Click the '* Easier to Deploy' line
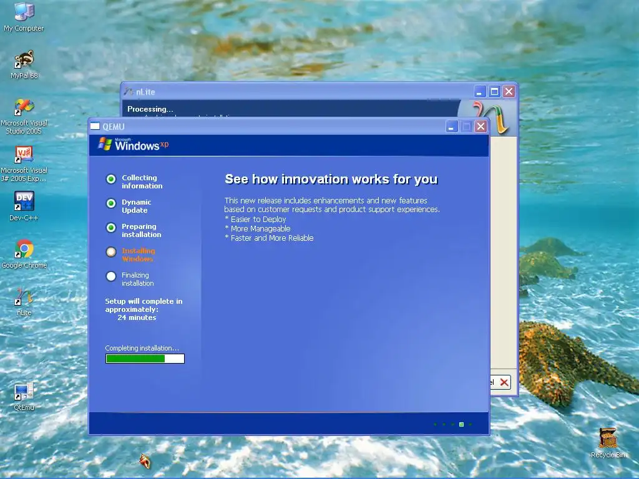Viewport: 639px width, 479px height. tap(255, 220)
